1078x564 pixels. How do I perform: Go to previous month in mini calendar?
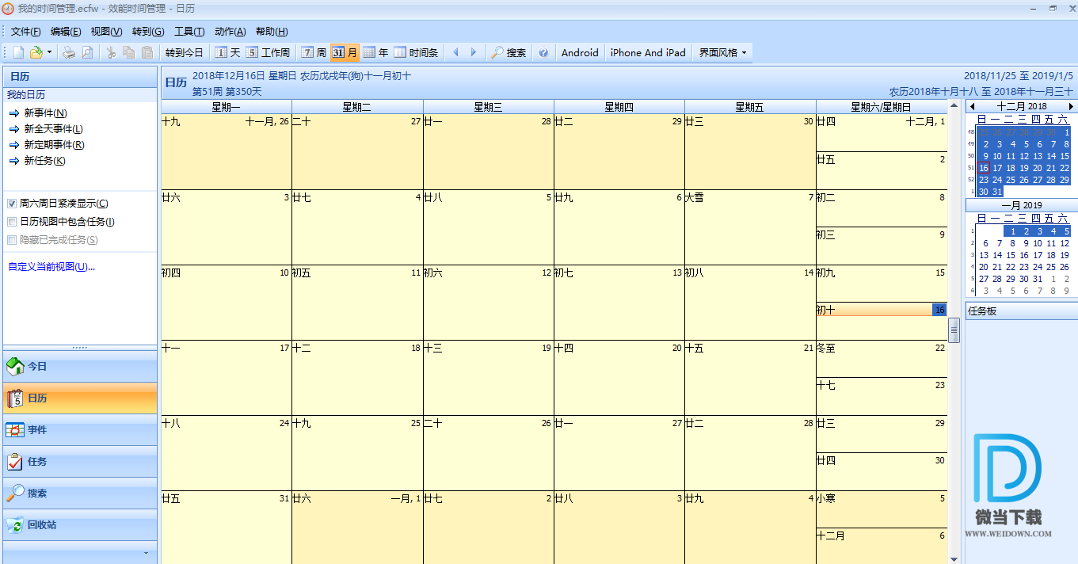click(x=972, y=106)
